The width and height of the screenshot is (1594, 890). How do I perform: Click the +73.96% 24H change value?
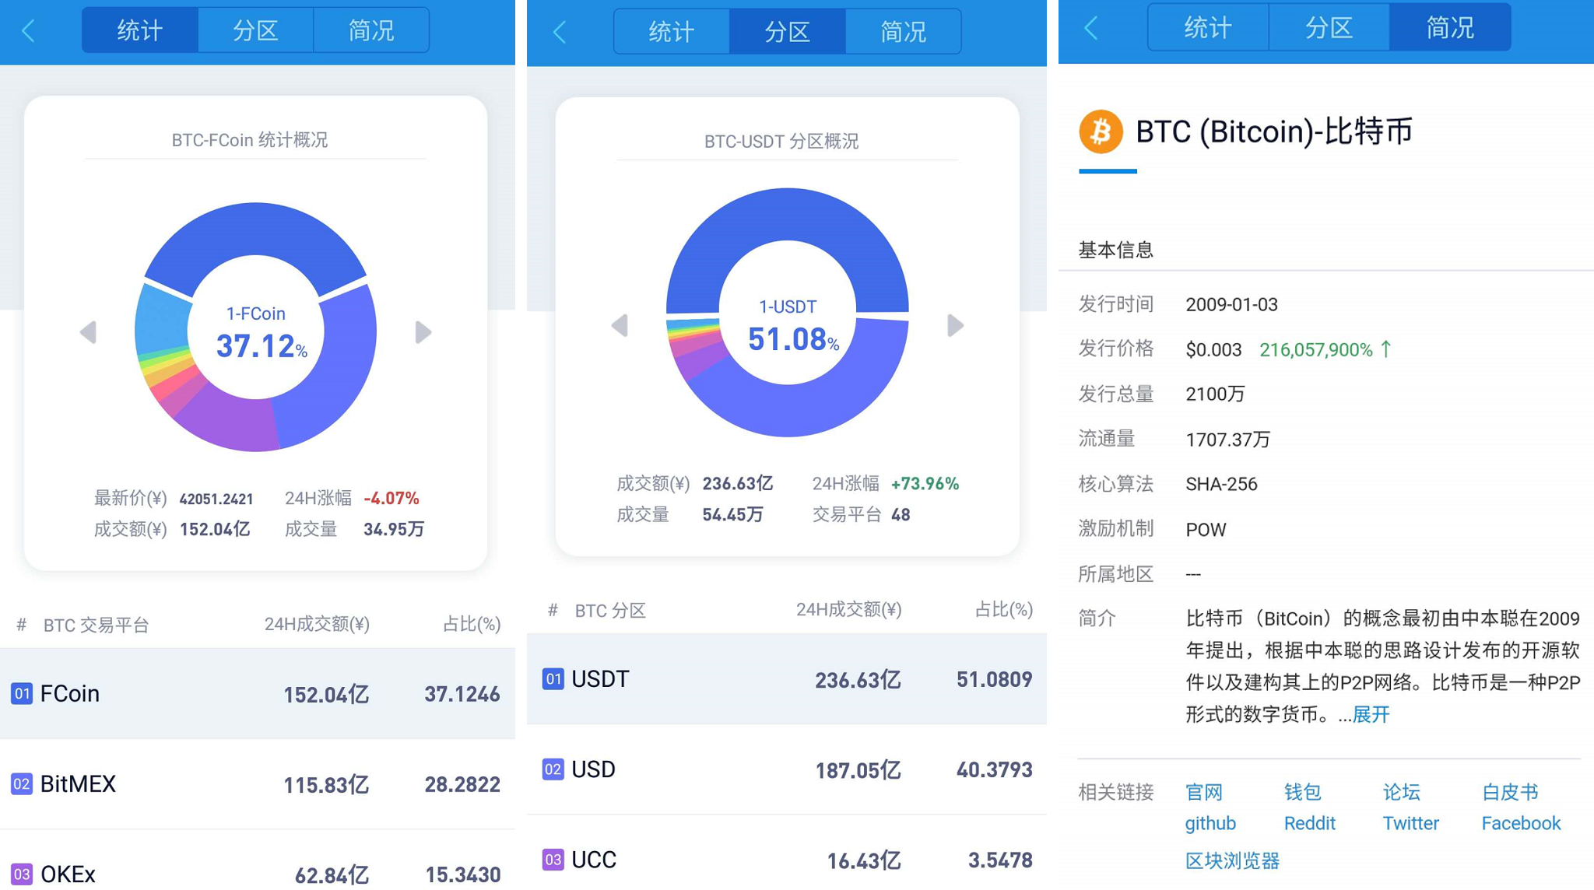click(x=925, y=483)
